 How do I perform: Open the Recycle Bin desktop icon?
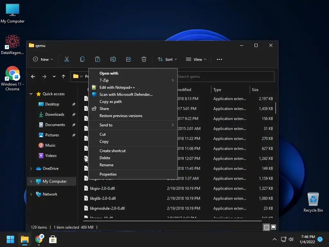[x=313, y=203]
